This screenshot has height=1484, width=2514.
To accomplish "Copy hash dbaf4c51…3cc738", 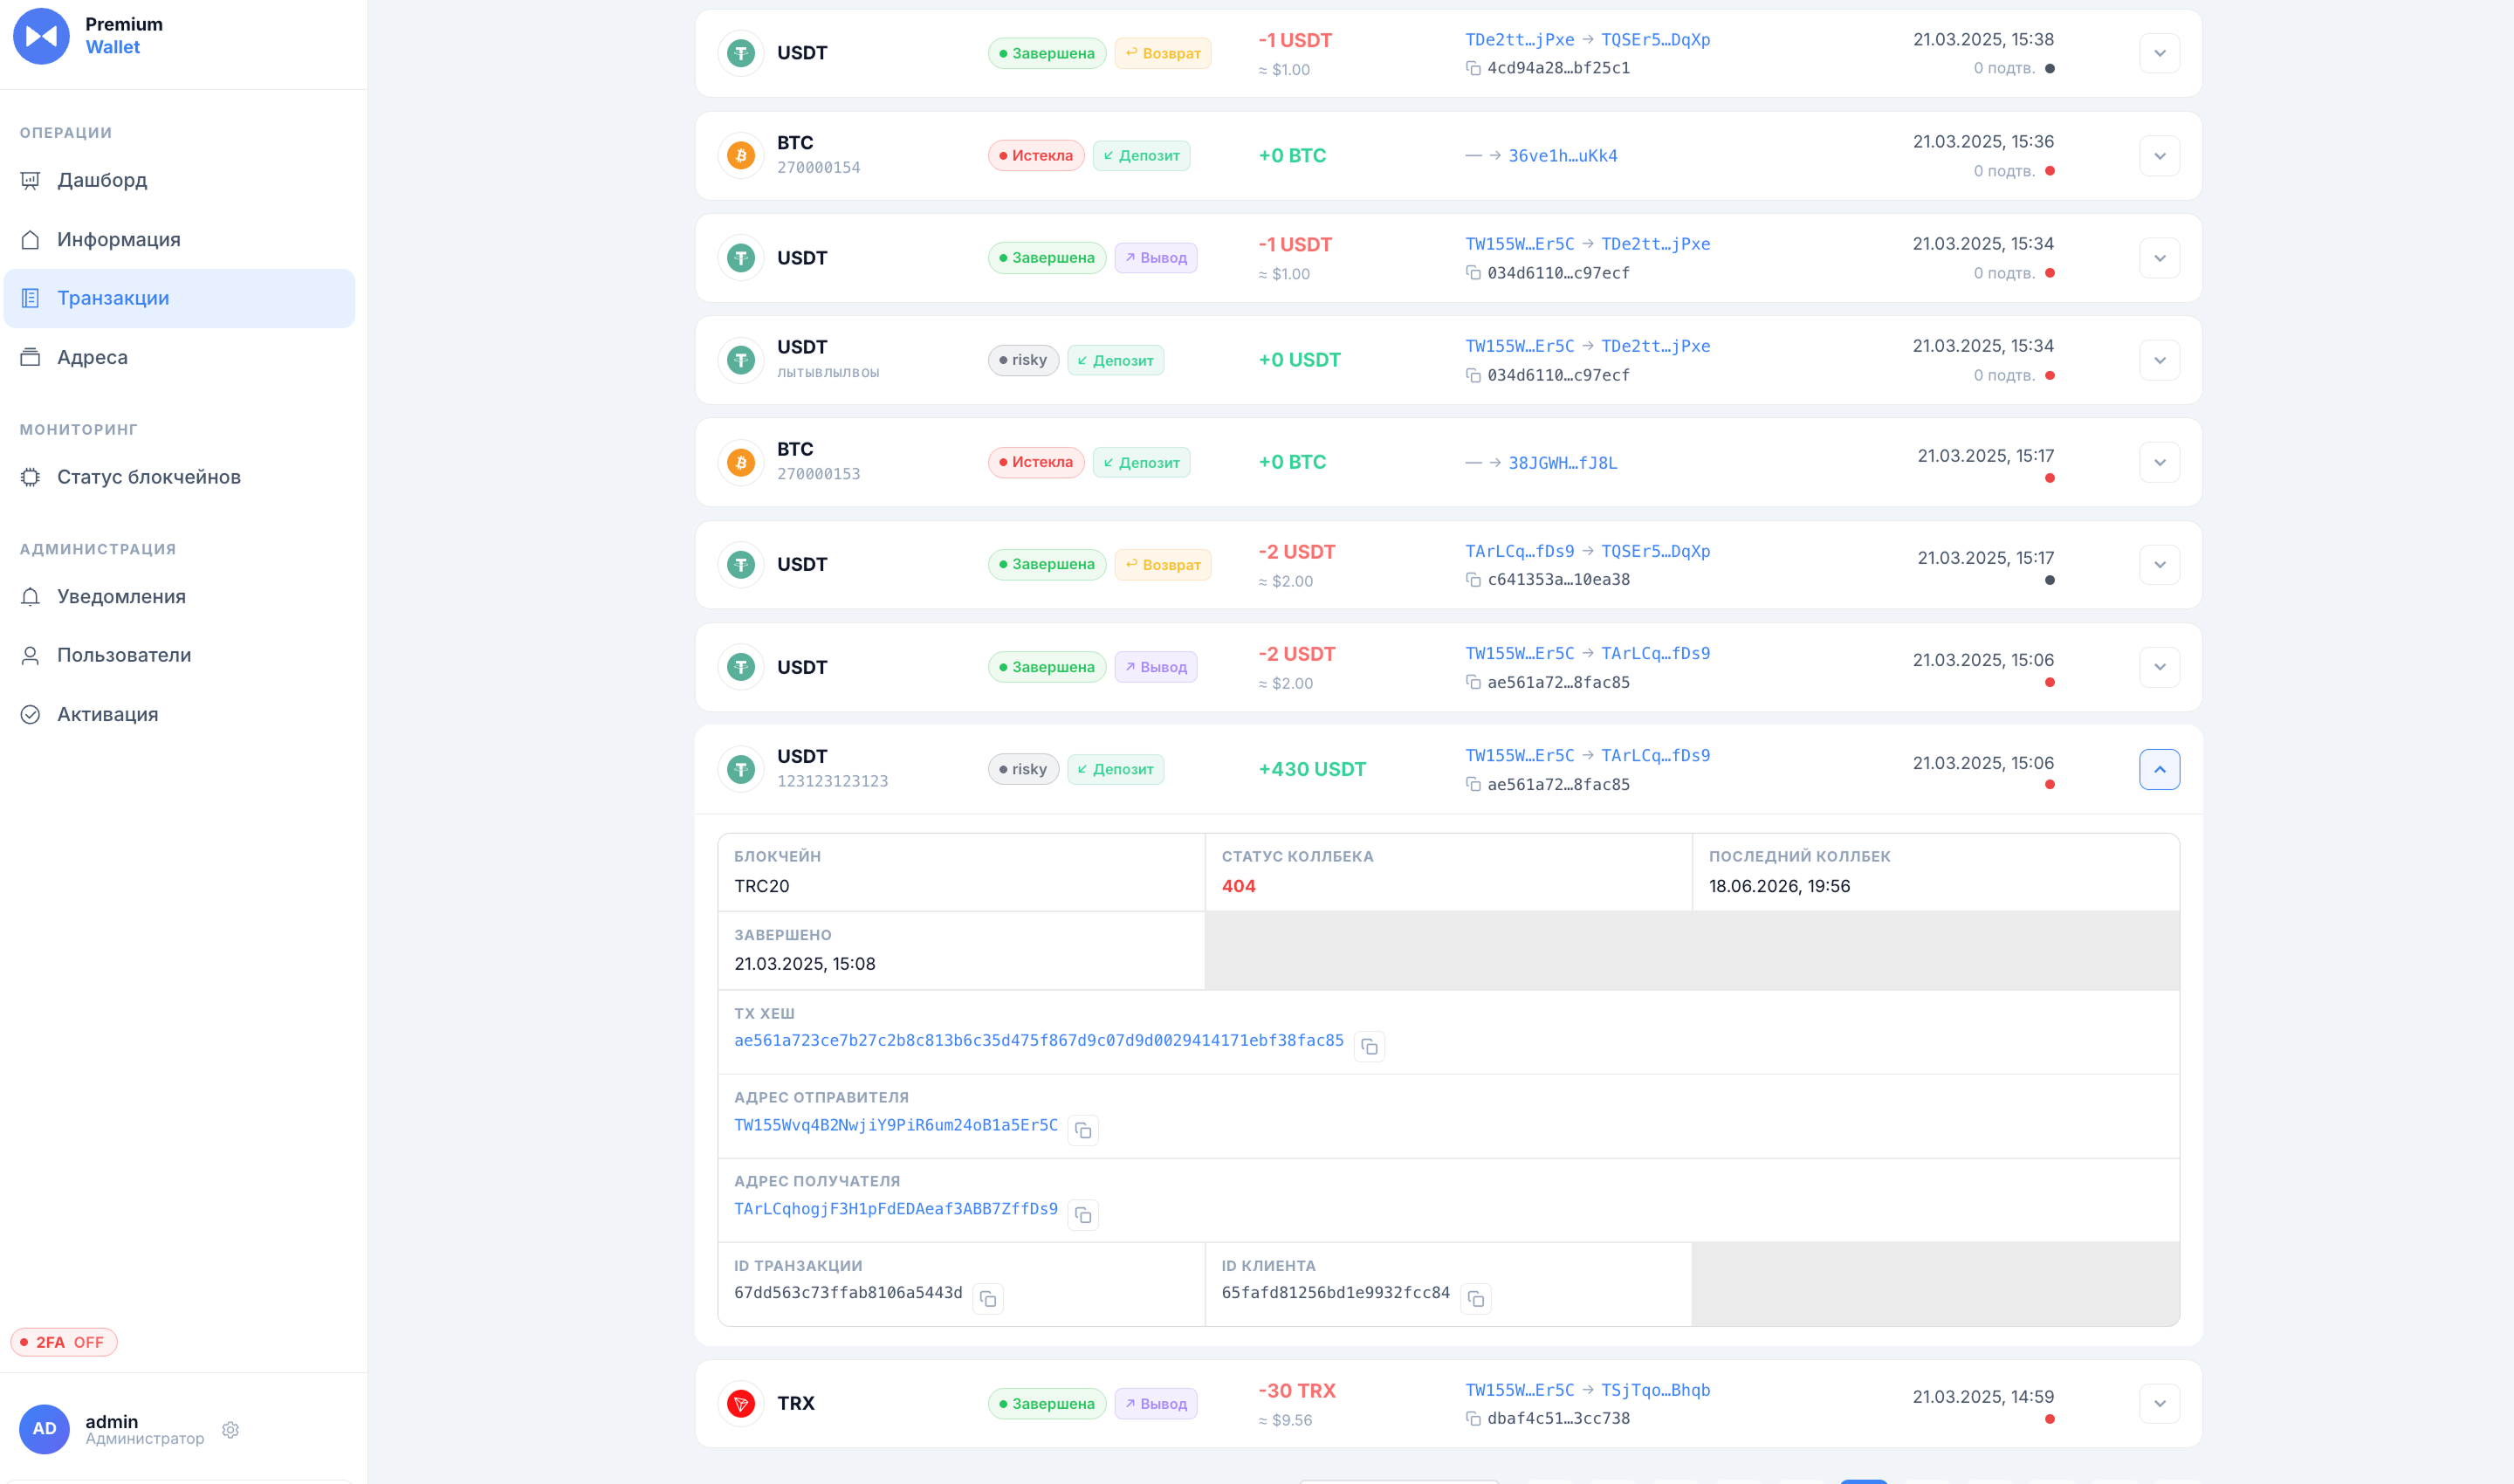I will coord(1473,1419).
